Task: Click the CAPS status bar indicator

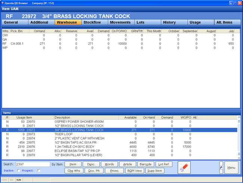Action: (4, 180)
